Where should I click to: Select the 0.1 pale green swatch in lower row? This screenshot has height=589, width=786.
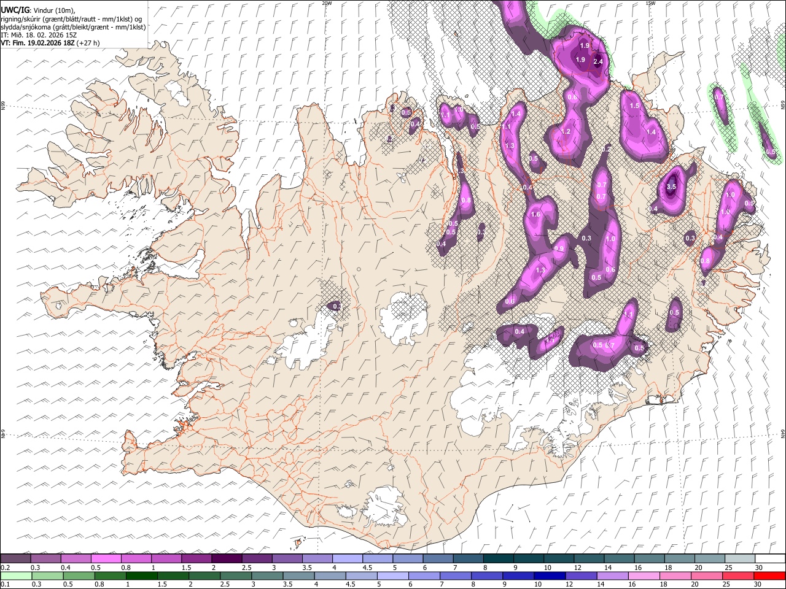click(15, 576)
